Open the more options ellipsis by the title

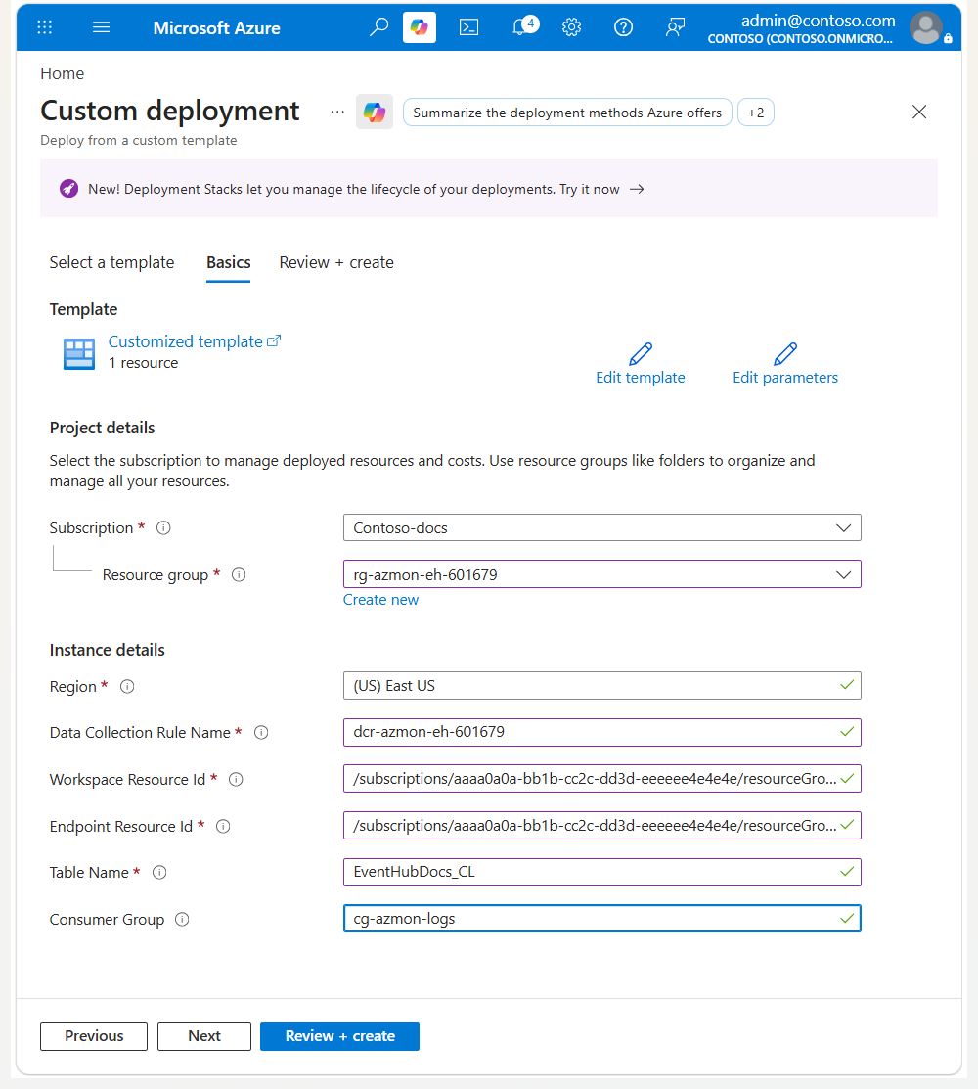click(x=337, y=112)
